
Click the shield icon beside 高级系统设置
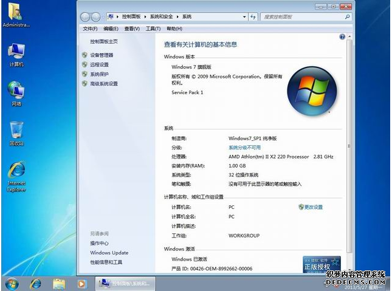point(84,83)
